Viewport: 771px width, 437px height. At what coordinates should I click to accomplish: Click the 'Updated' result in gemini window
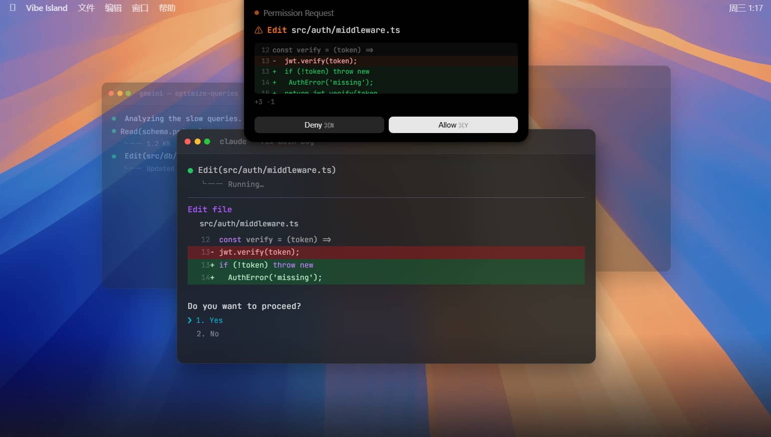(160, 169)
